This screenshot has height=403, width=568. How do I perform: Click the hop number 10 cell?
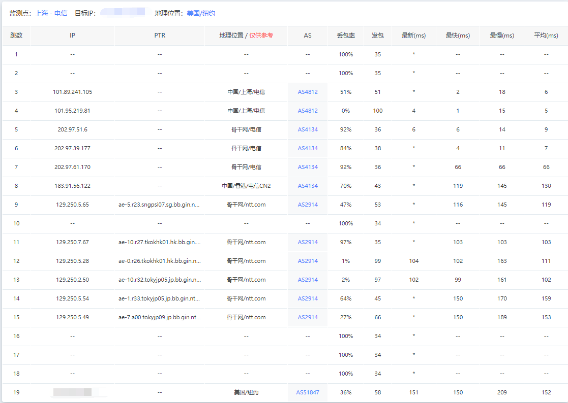pos(16,223)
